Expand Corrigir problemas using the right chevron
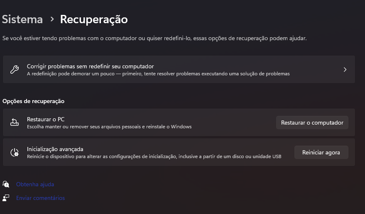The width and height of the screenshot is (365, 214). click(x=345, y=70)
